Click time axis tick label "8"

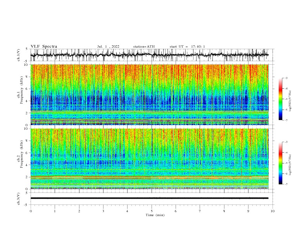point(224,211)
